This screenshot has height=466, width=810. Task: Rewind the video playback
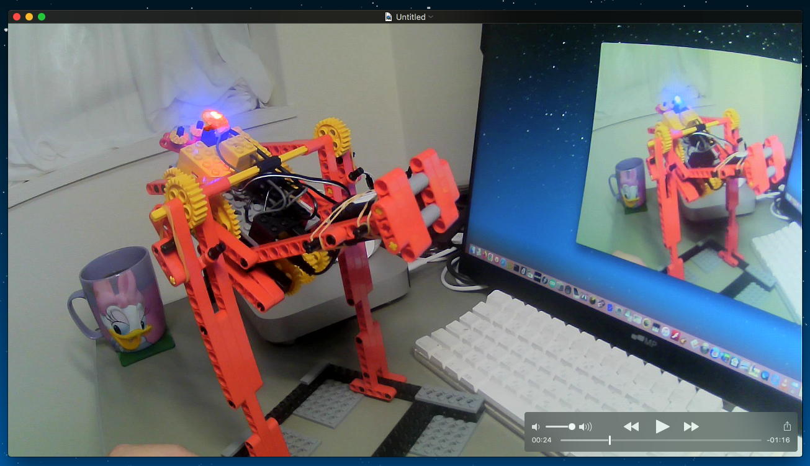[631, 426]
